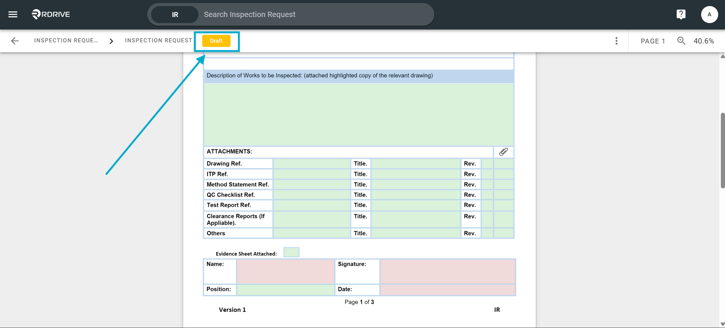Image resolution: width=725 pixels, height=328 pixels.
Task: Click the scrollbar up arrow
Action: point(722,56)
